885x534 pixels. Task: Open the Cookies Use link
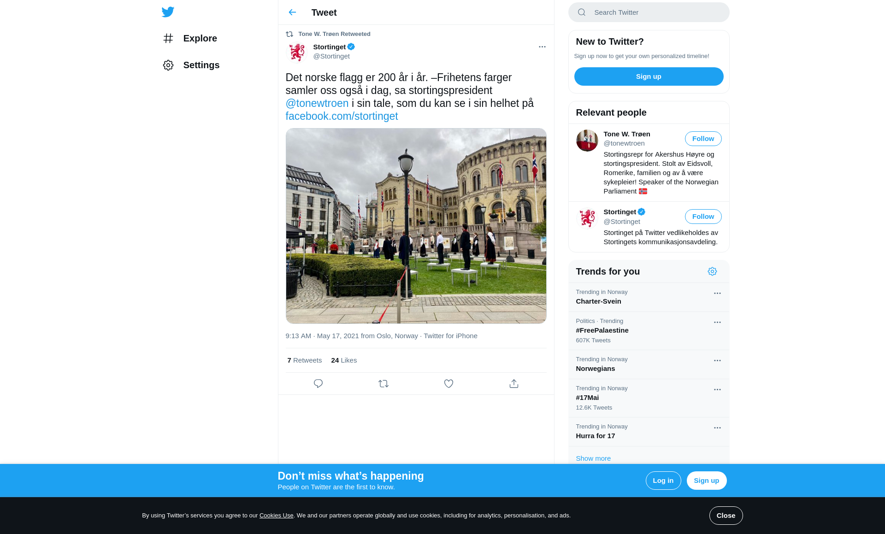click(x=276, y=516)
